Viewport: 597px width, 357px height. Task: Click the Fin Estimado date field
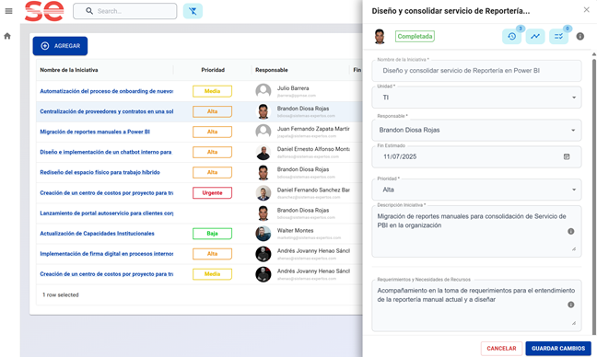pos(476,156)
